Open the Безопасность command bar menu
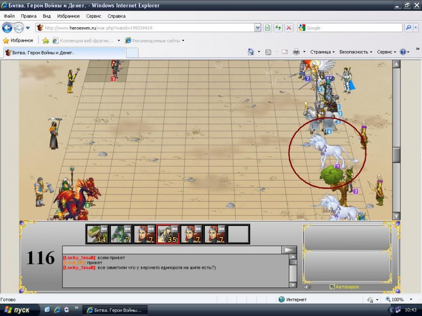Viewport: 422px width, 316px height. click(355, 52)
